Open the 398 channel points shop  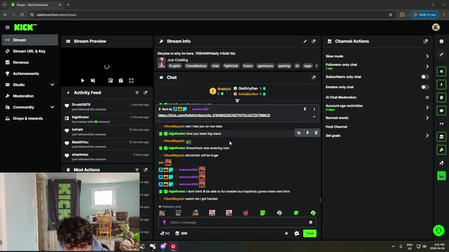click(181, 233)
